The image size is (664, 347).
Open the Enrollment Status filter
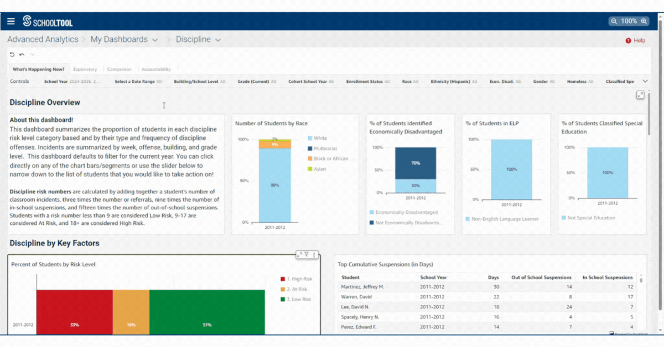click(x=368, y=82)
